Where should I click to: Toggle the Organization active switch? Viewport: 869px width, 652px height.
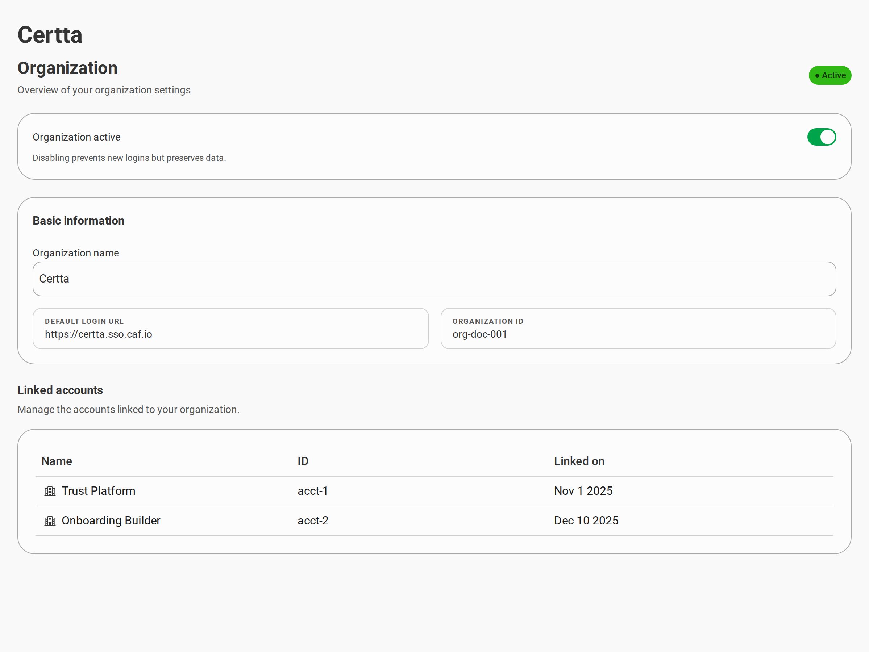[x=822, y=137]
